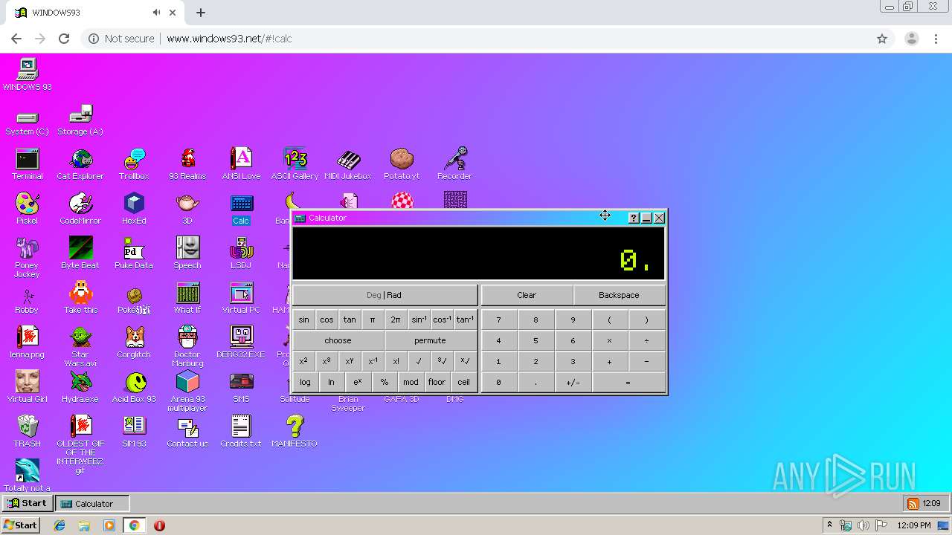
Task: Launch the Trollbox icon
Action: click(x=134, y=164)
